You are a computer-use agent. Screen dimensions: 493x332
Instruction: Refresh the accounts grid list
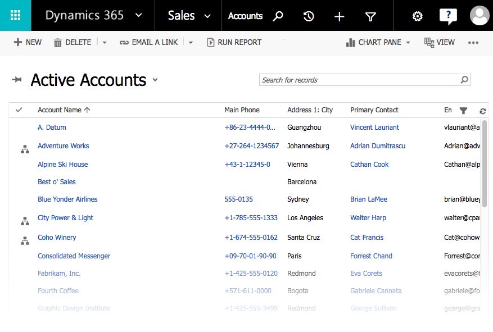(482, 111)
